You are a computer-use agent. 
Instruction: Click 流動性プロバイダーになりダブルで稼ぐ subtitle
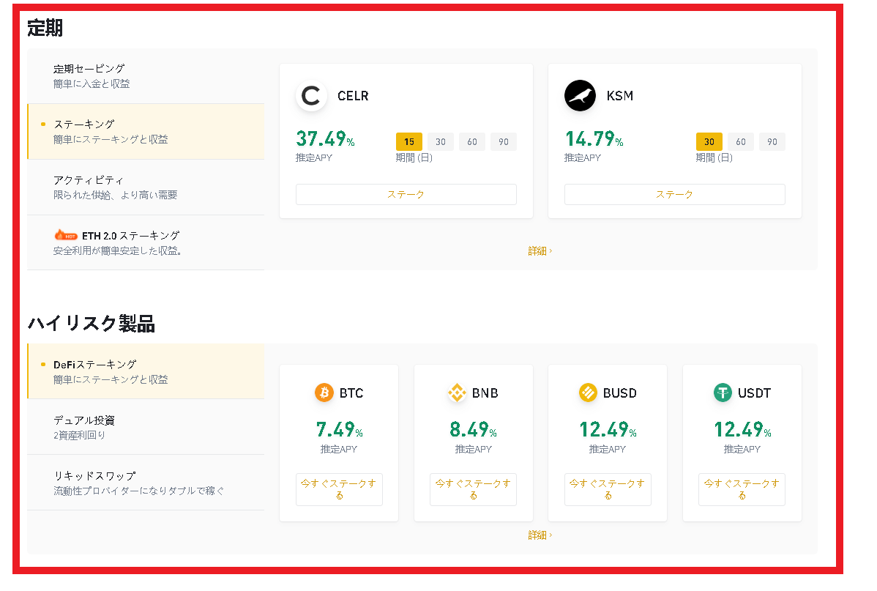point(138,491)
